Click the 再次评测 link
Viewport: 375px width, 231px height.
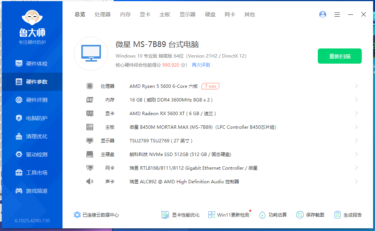pos(201,65)
